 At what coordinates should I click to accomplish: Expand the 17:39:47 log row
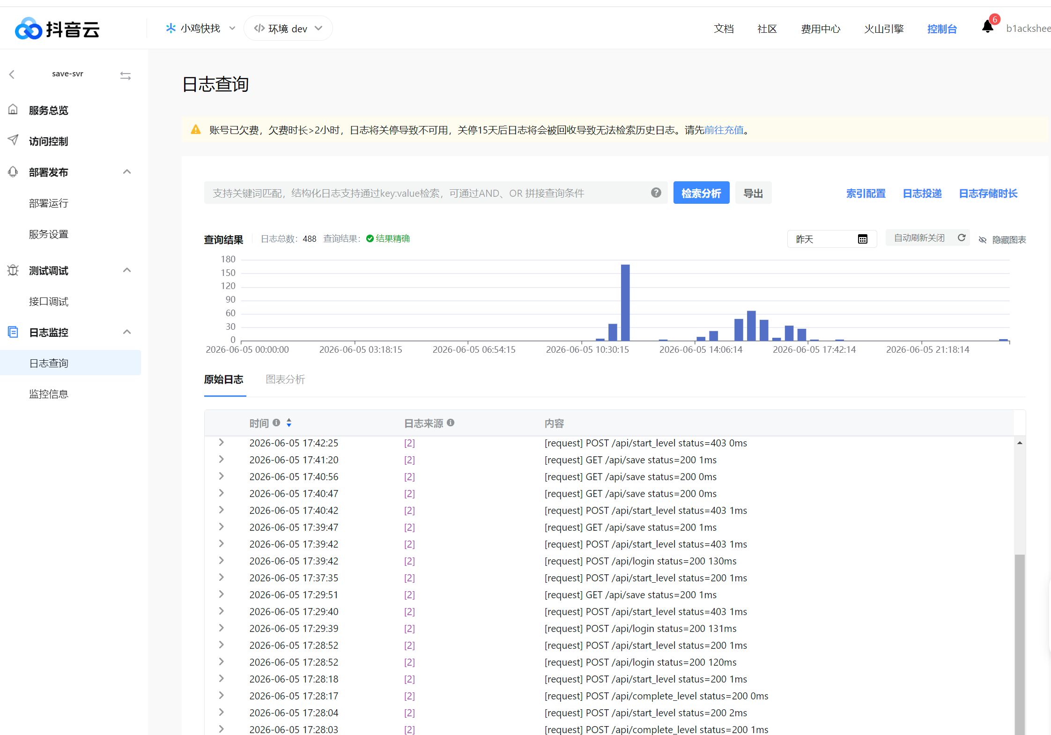pos(221,527)
